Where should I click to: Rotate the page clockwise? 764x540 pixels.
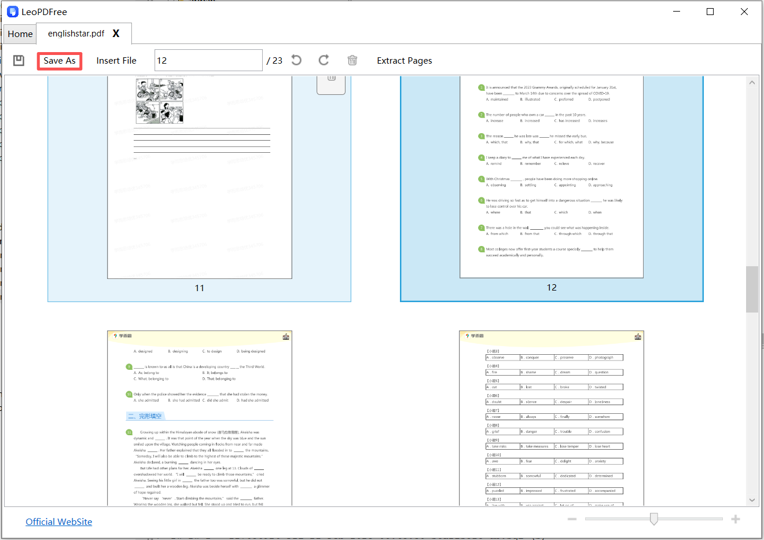point(324,60)
